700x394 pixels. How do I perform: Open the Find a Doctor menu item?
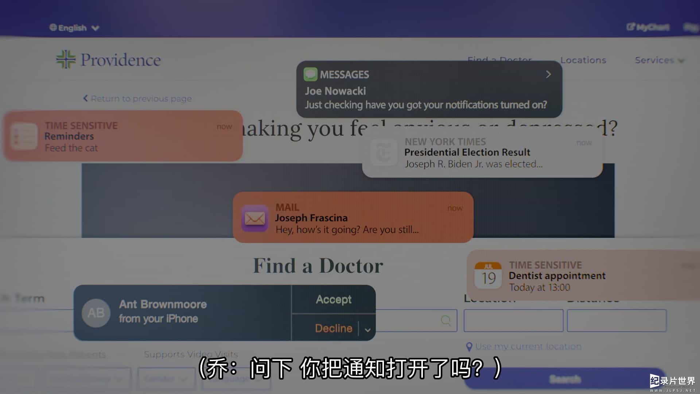pyautogui.click(x=500, y=59)
